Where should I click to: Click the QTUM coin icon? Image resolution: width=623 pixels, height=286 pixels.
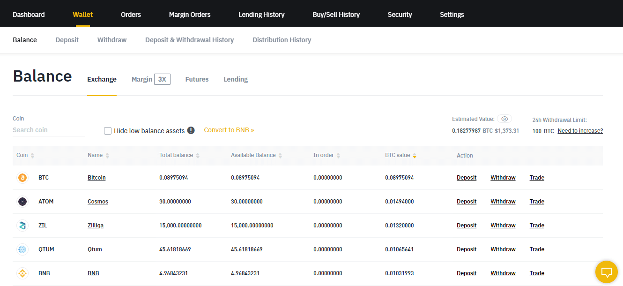(x=22, y=249)
